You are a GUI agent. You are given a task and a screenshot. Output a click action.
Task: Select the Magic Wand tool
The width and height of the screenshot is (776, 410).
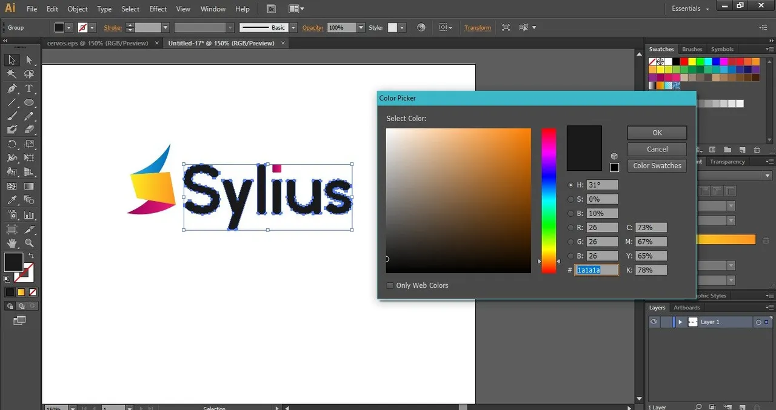(x=12, y=74)
